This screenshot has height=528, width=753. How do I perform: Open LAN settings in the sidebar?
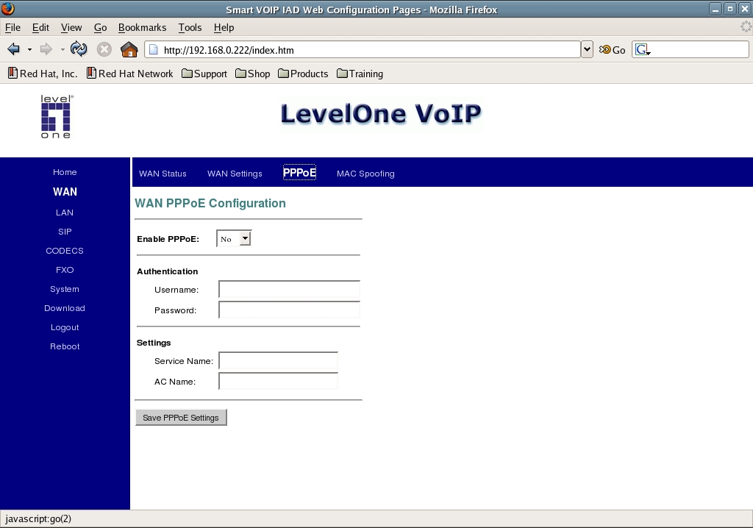pyautogui.click(x=65, y=213)
